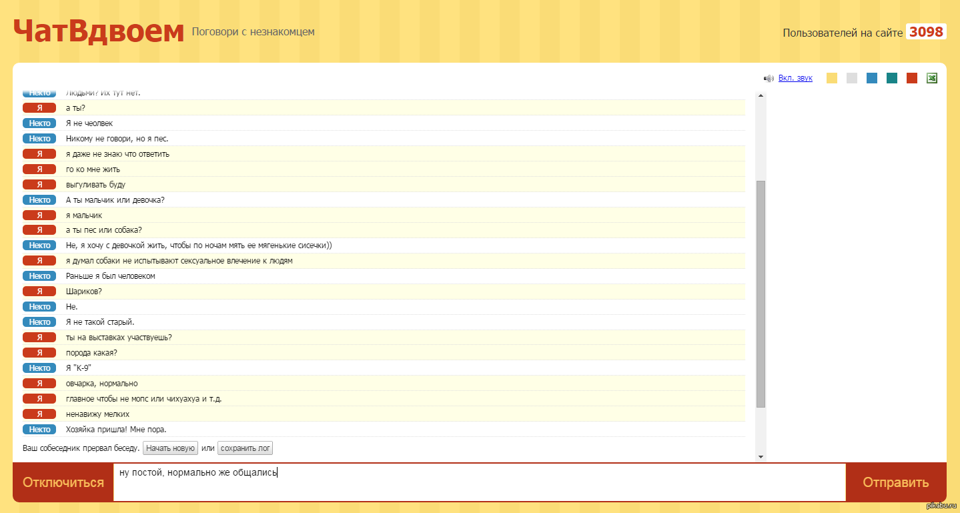Select the blue color theme swatch
Image resolution: width=960 pixels, height=513 pixels.
click(872, 78)
